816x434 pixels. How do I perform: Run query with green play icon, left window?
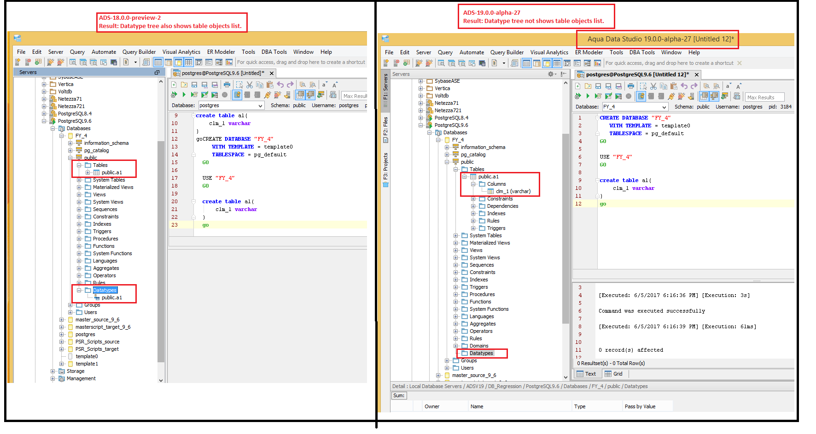(x=184, y=95)
